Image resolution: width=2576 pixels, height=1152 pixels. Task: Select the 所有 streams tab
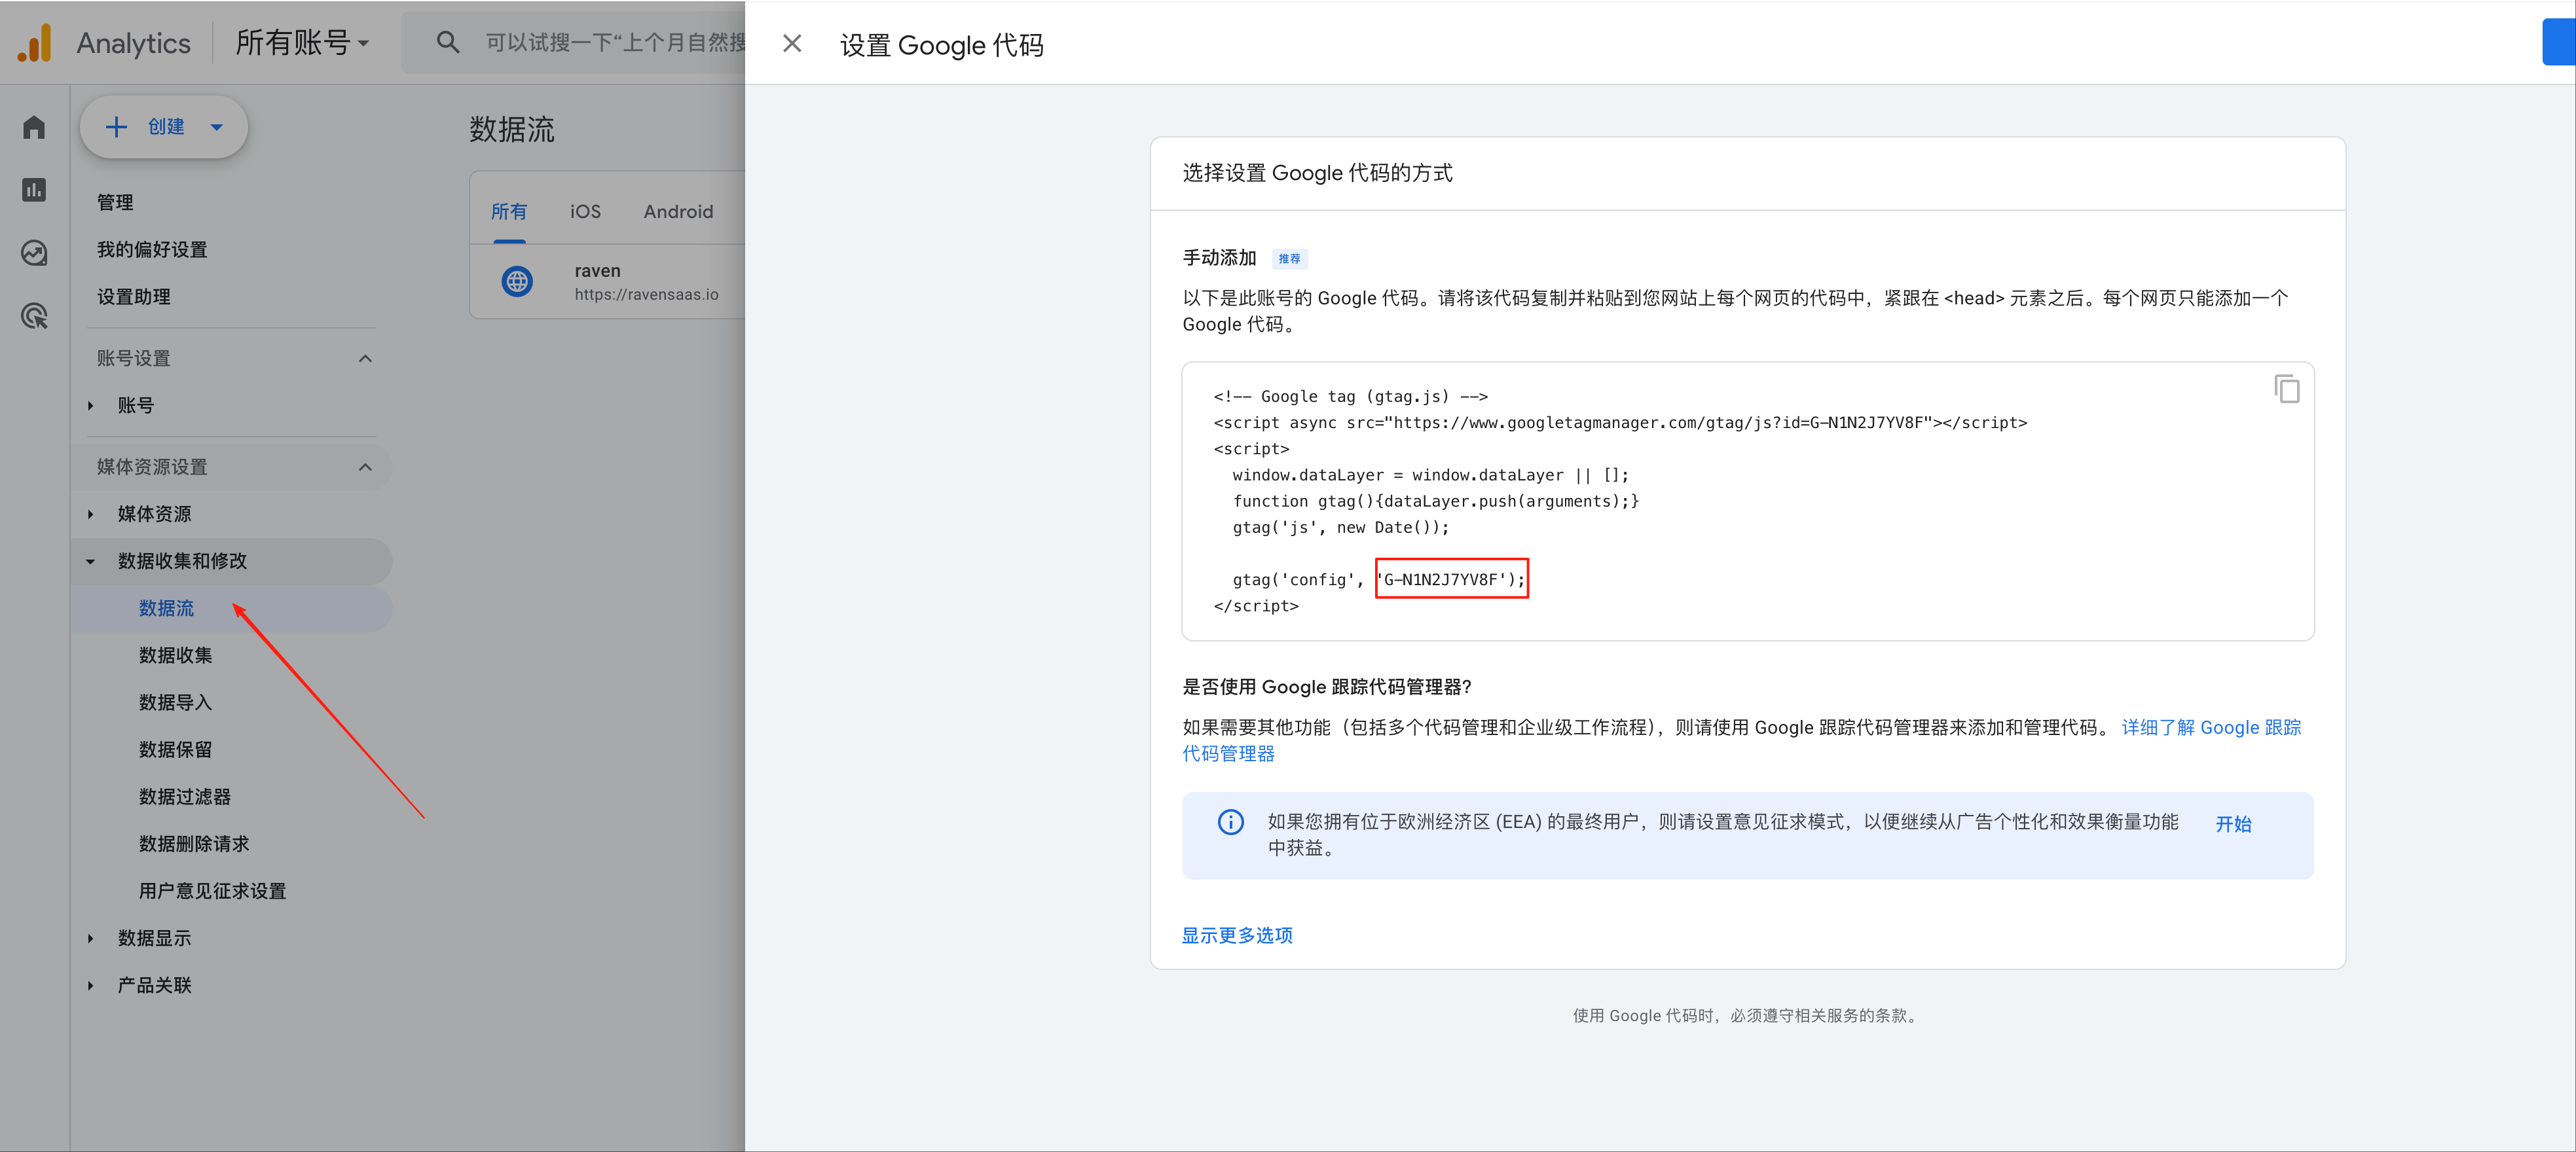tap(509, 211)
